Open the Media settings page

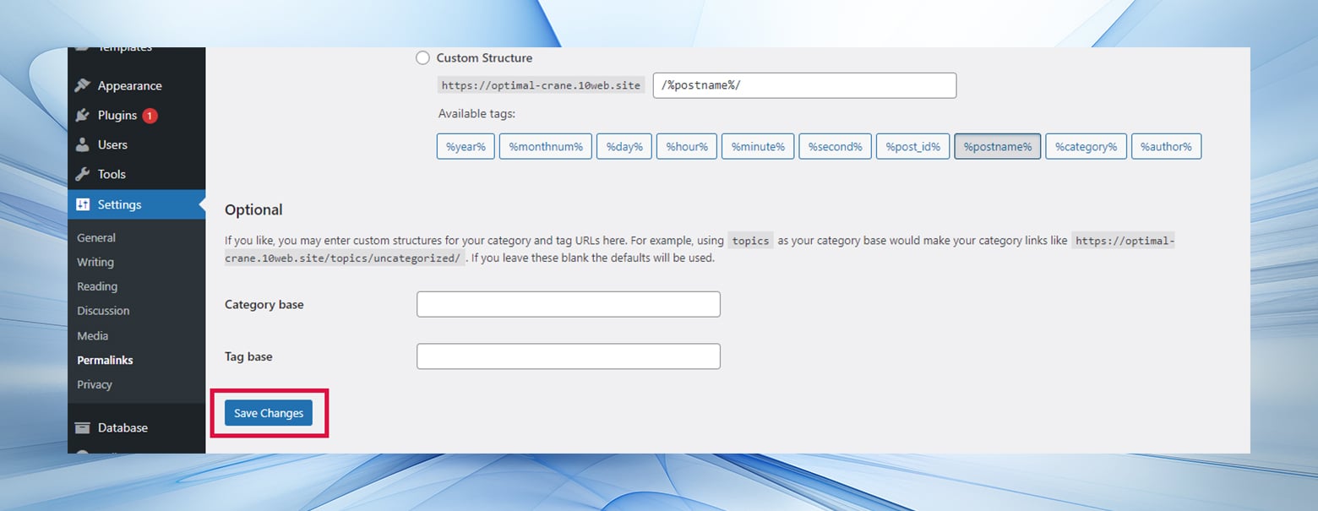click(x=92, y=335)
